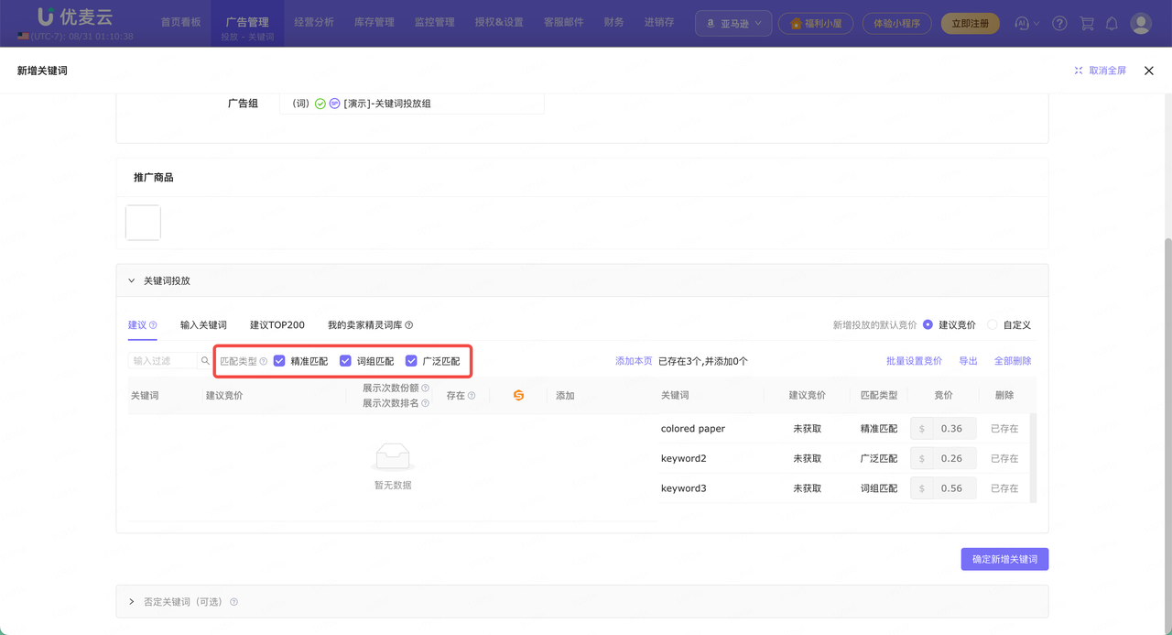Viewport: 1172px width, 635px height.
Task: Toggle 词组匹配 checkbox
Action: tap(345, 361)
